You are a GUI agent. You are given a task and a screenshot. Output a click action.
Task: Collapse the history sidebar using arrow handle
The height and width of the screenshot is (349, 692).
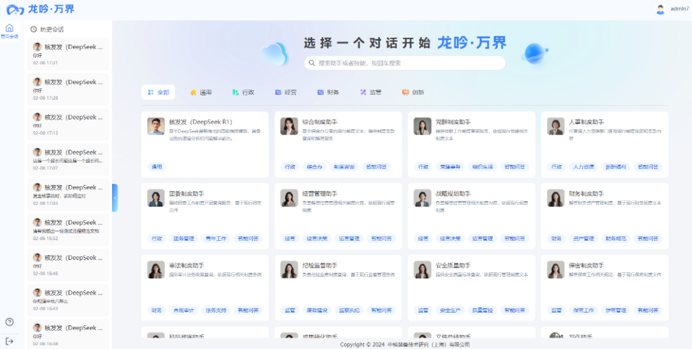(x=115, y=198)
